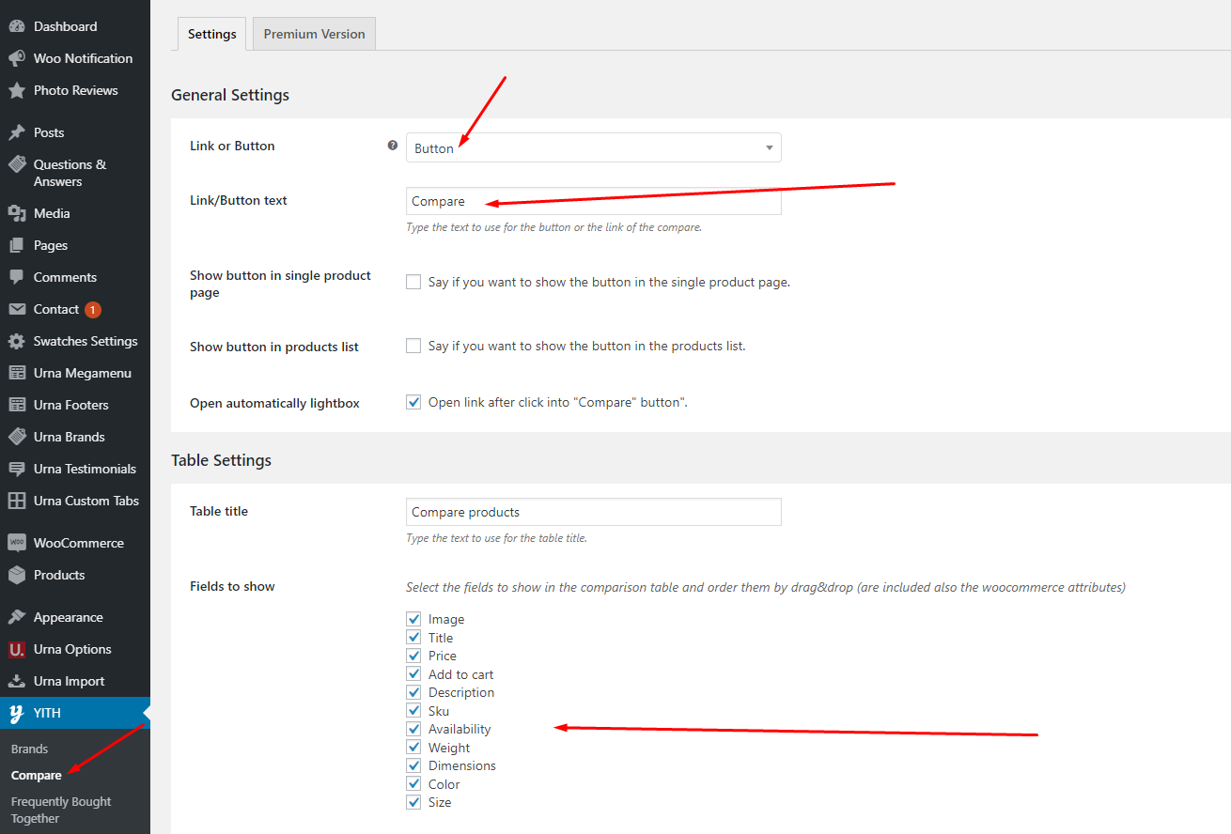Click the Posts pushpin icon
The image size is (1231, 834).
pyautogui.click(x=17, y=132)
